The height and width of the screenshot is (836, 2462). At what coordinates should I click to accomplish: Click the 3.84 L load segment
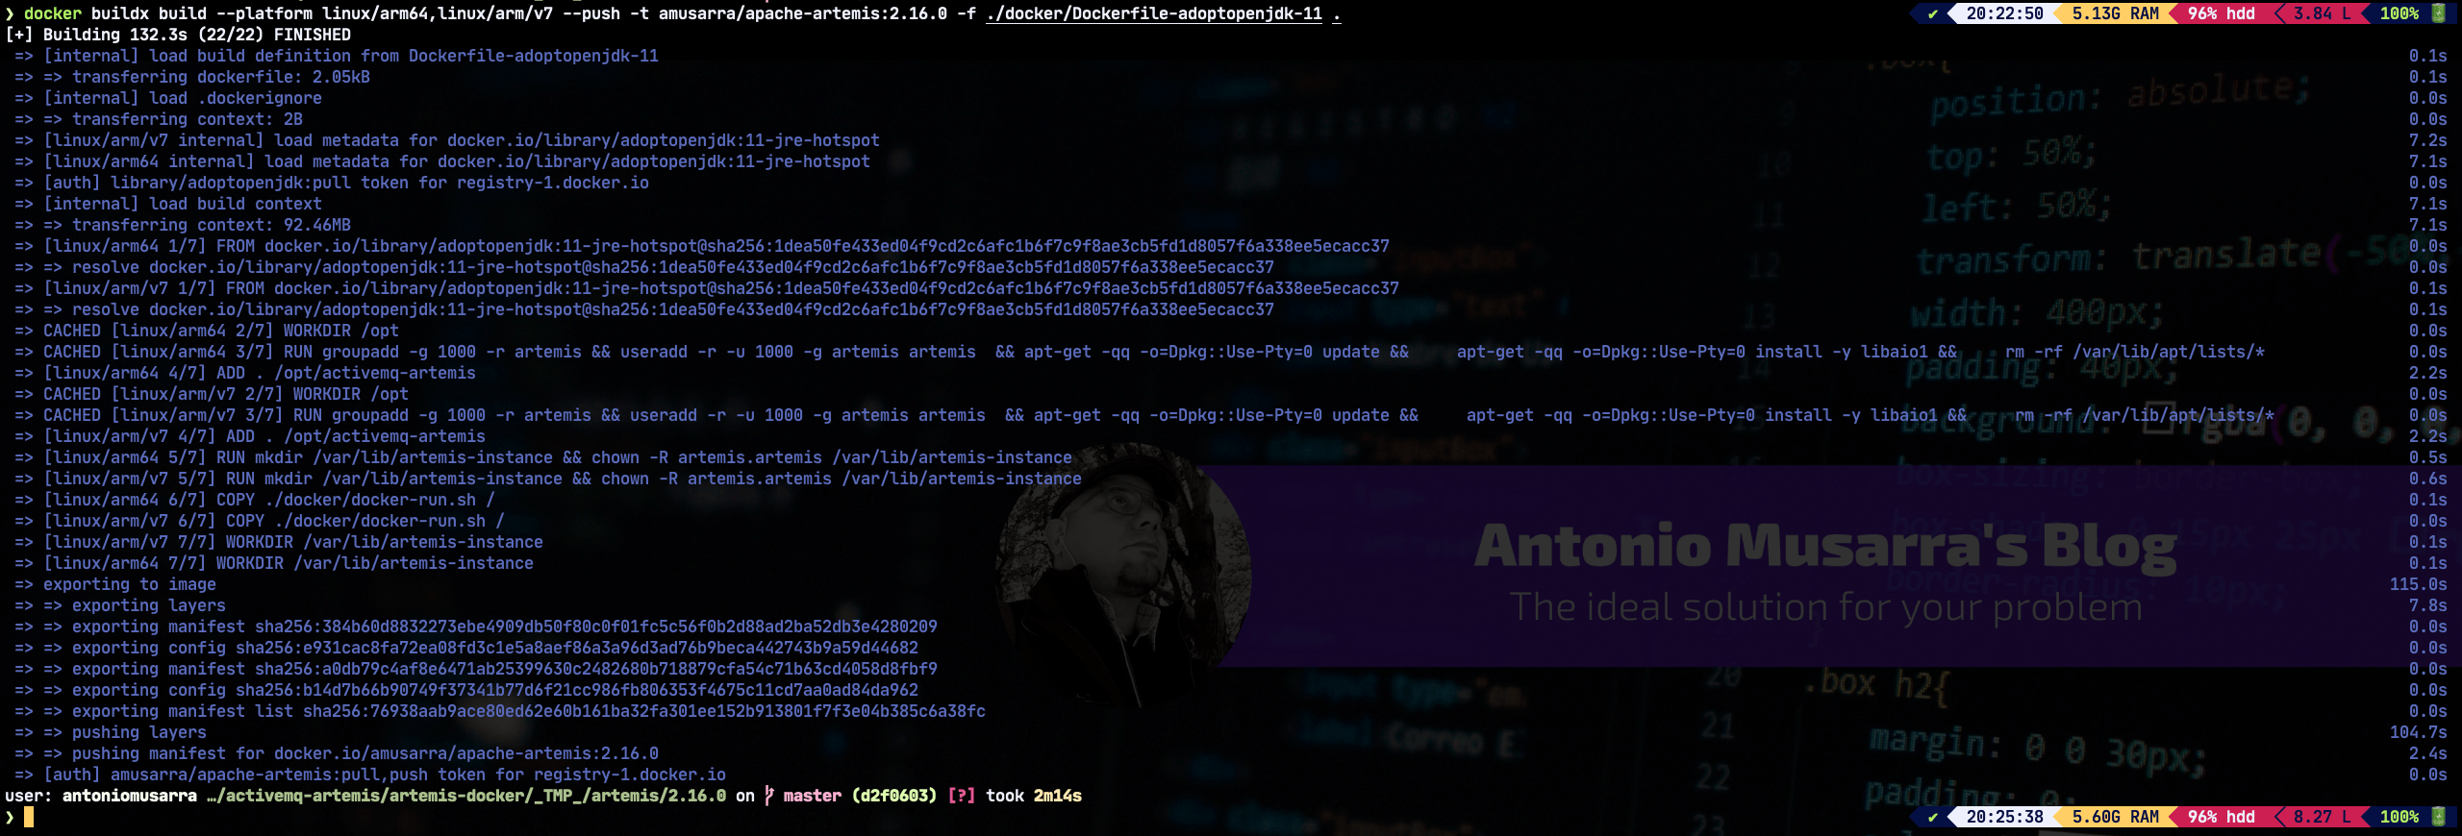point(2322,13)
